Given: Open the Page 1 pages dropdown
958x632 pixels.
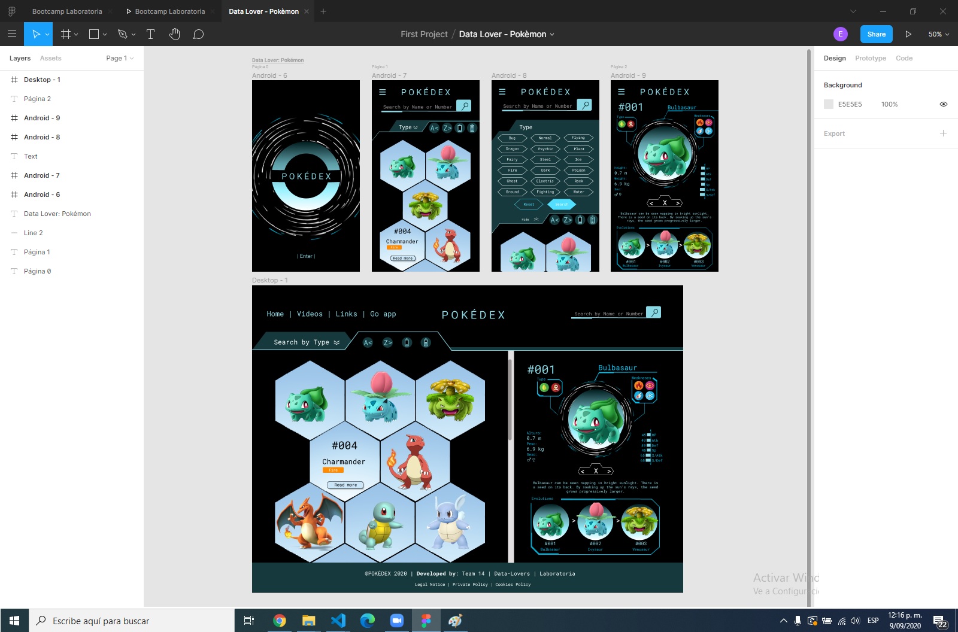Looking at the screenshot, I should [x=120, y=58].
